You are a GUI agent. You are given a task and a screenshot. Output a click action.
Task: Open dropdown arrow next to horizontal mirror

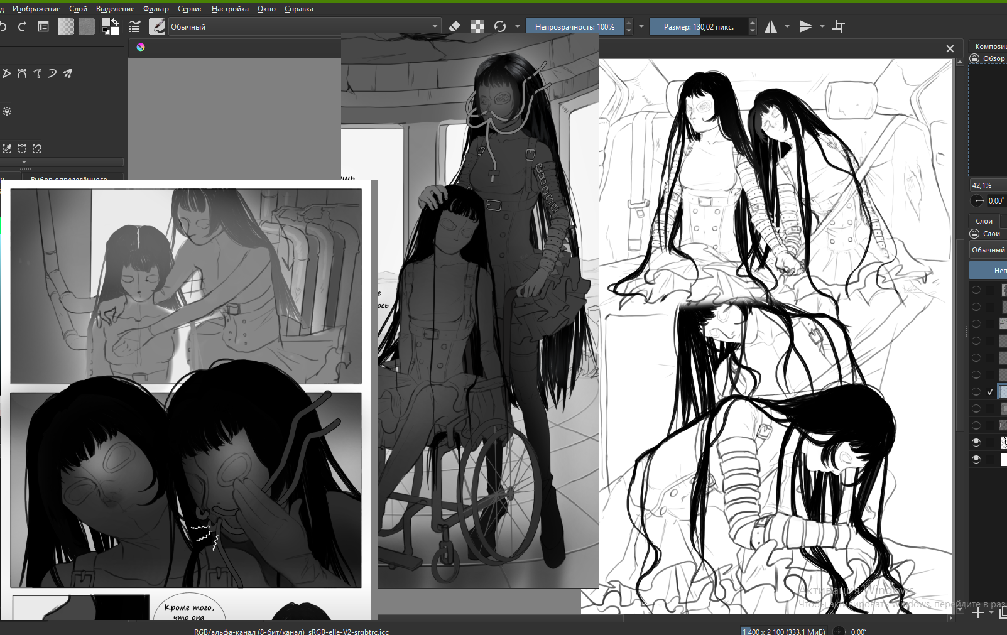(x=787, y=26)
